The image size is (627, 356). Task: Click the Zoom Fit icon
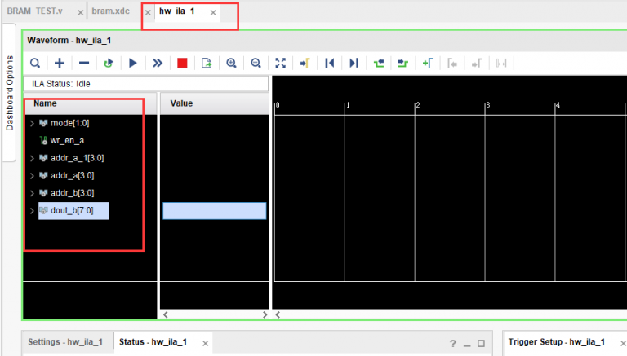(281, 63)
